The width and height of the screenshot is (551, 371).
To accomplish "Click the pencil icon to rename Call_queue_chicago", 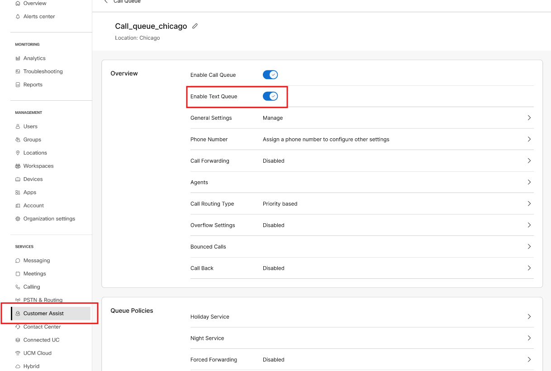I will click(x=195, y=26).
